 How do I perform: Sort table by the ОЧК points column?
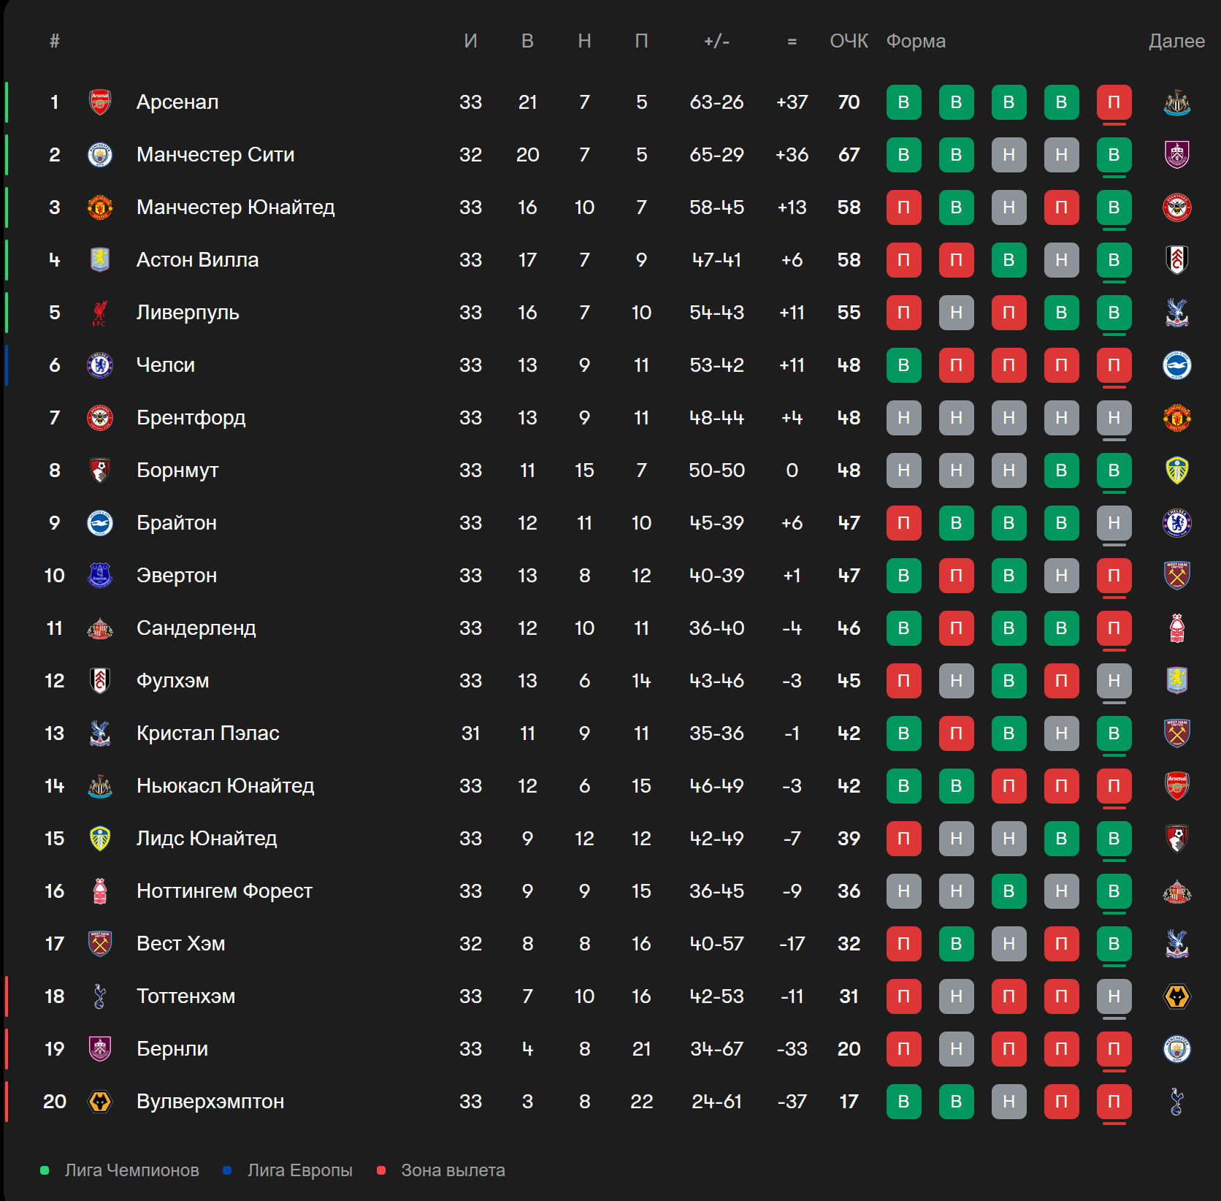point(849,41)
